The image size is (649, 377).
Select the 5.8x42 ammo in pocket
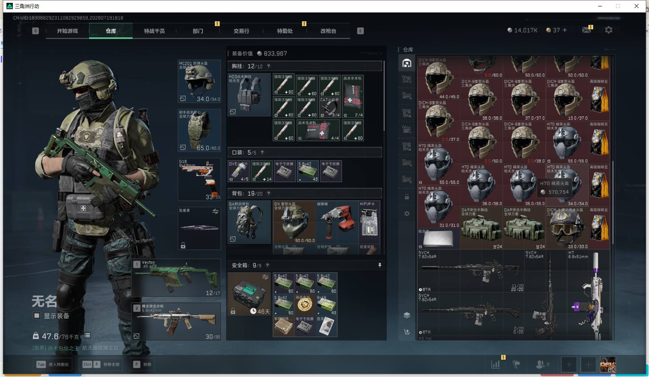(308, 171)
